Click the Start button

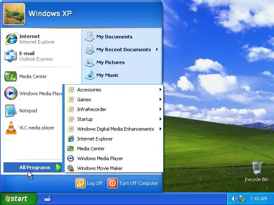tap(18, 199)
